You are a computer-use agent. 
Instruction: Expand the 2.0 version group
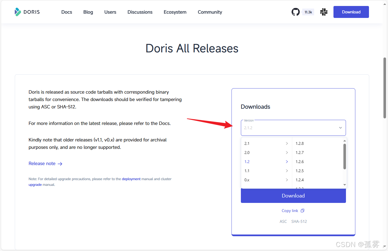click(266, 153)
